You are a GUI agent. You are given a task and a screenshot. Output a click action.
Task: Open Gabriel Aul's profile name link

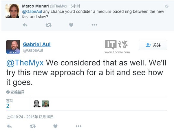pos(36,44)
